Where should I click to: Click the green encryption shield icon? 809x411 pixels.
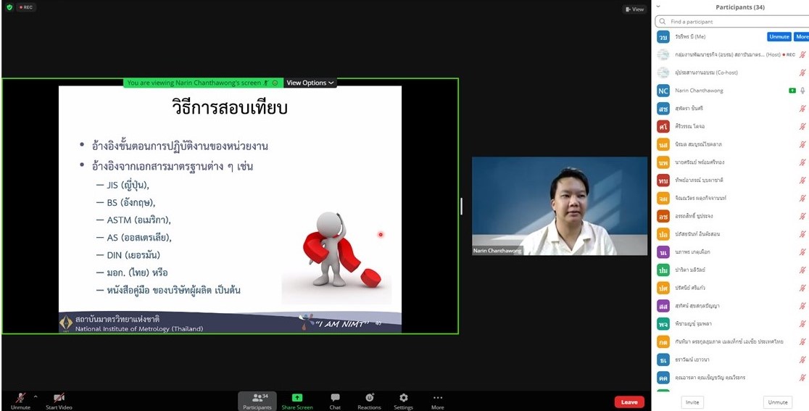click(9, 7)
